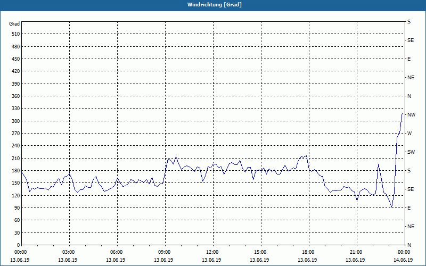The image size is (426, 266).
Task: Click the 330 degree tick label
Action: click(16, 109)
